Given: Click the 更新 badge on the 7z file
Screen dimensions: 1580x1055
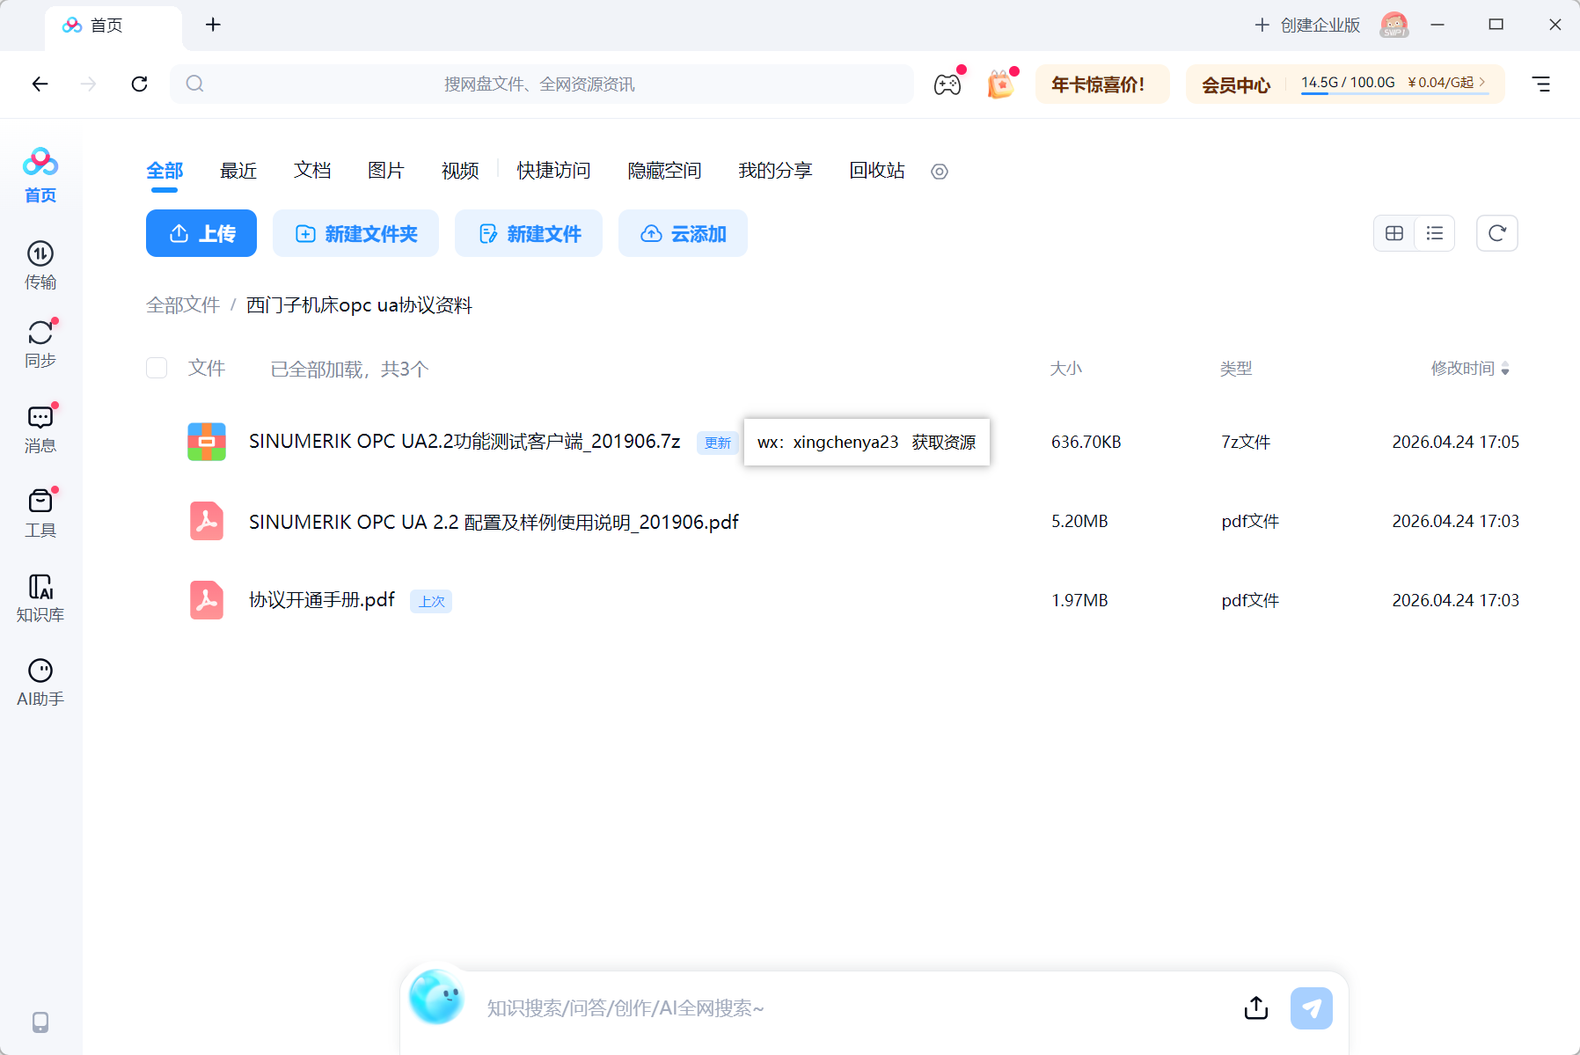Looking at the screenshot, I should (x=718, y=443).
